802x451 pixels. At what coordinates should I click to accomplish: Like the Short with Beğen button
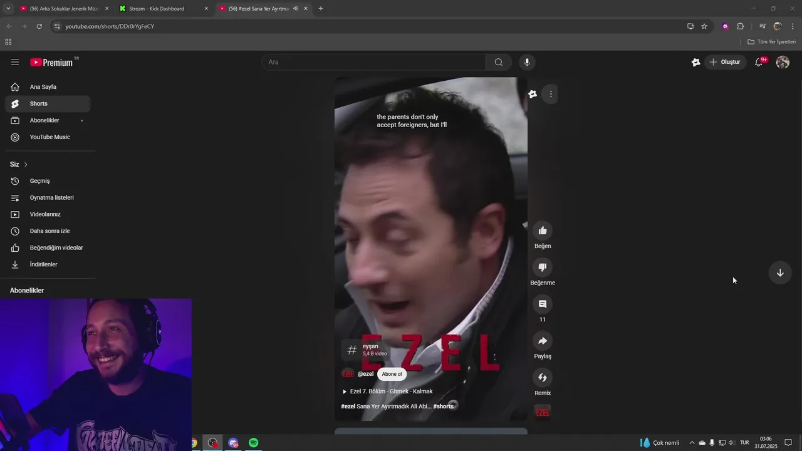(543, 231)
